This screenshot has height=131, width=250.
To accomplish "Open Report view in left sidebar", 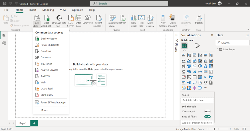I will (4, 35).
